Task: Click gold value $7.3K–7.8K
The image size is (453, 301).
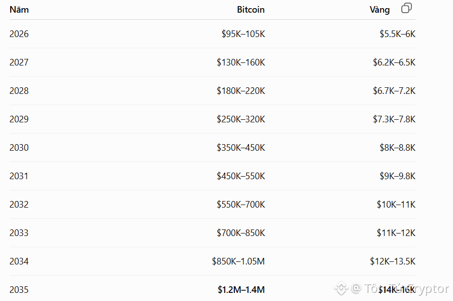Action: pos(394,119)
